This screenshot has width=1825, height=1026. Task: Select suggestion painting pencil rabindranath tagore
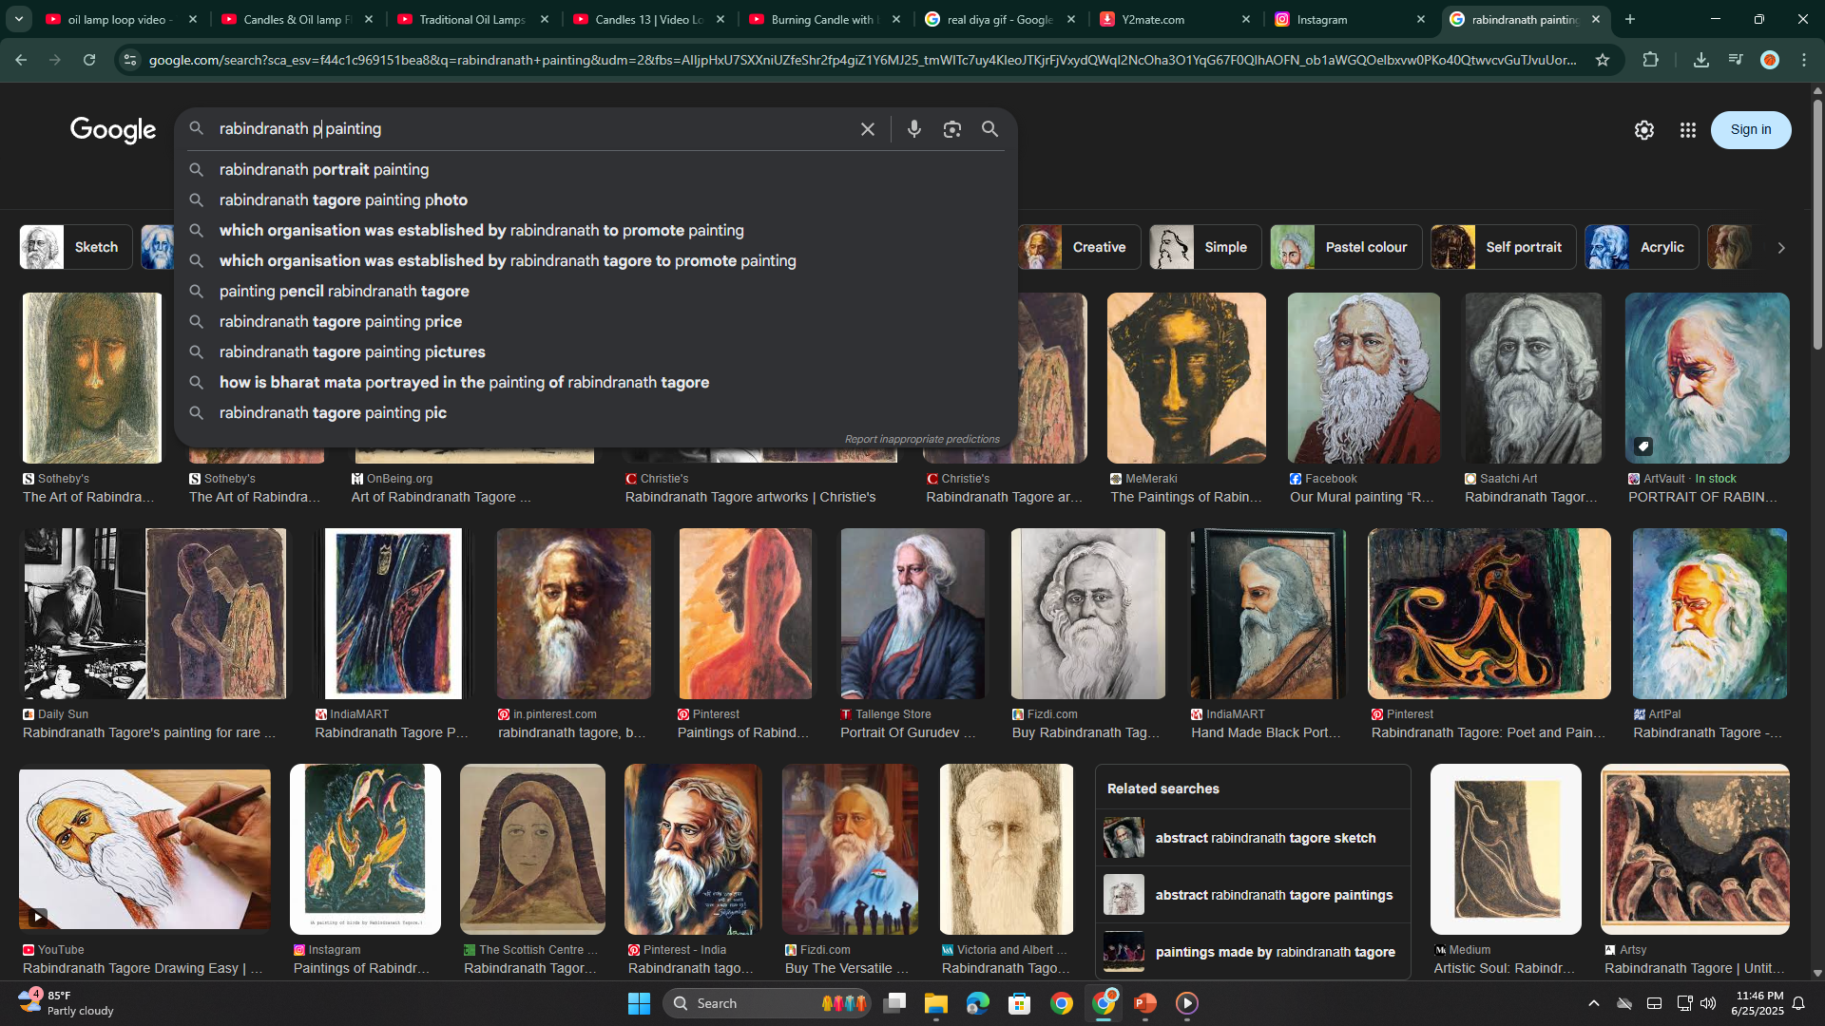click(596, 291)
